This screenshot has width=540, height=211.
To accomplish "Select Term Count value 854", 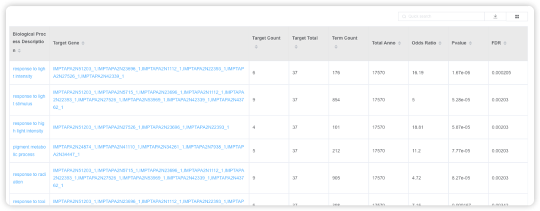I will (336, 100).
